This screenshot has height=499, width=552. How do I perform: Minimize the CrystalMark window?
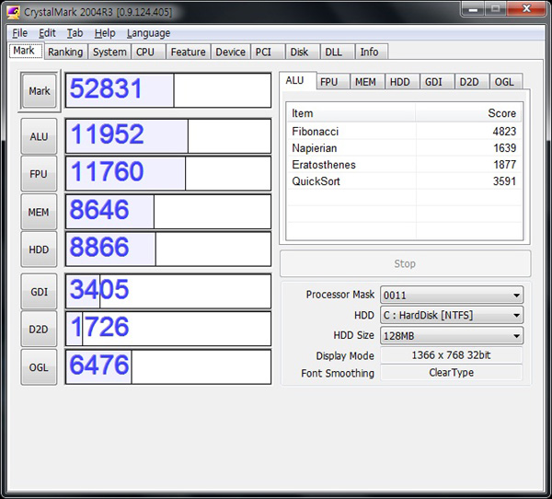tap(473, 8)
